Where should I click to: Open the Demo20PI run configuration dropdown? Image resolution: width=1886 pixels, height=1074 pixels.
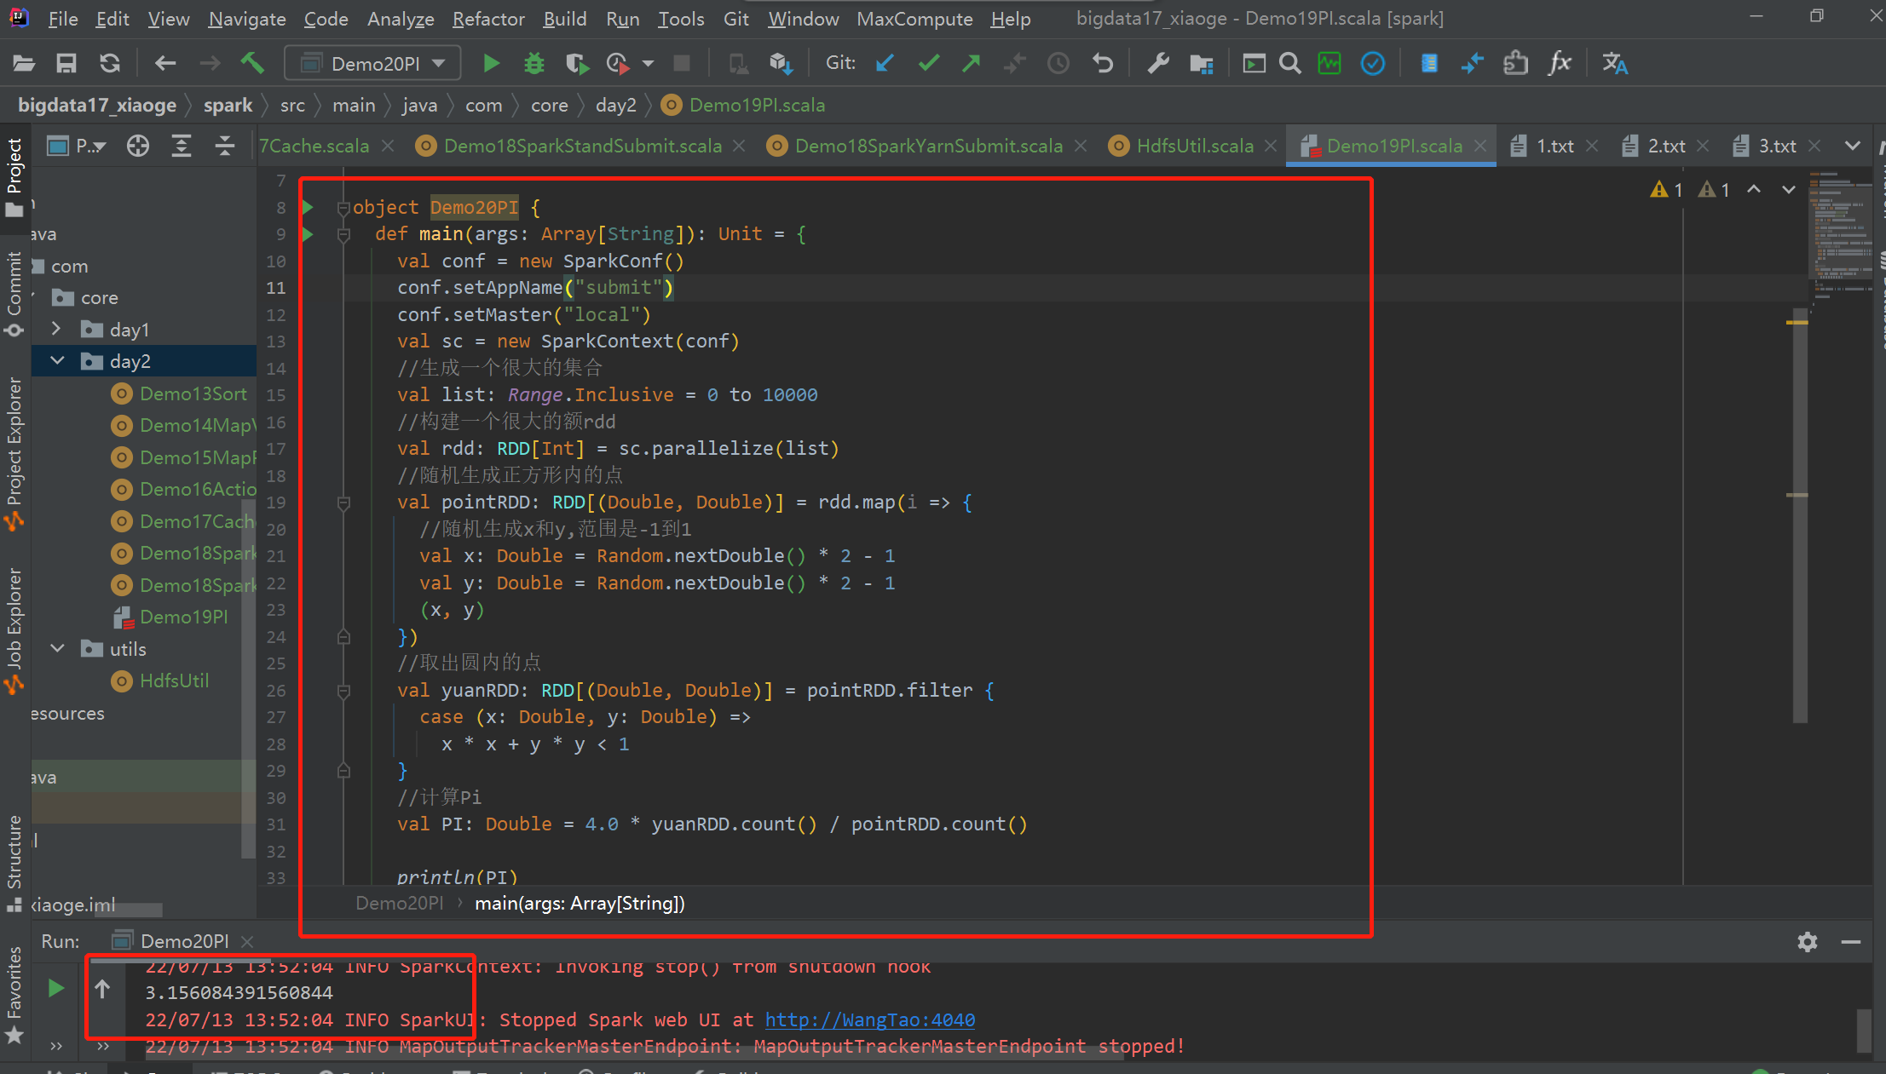(x=375, y=63)
